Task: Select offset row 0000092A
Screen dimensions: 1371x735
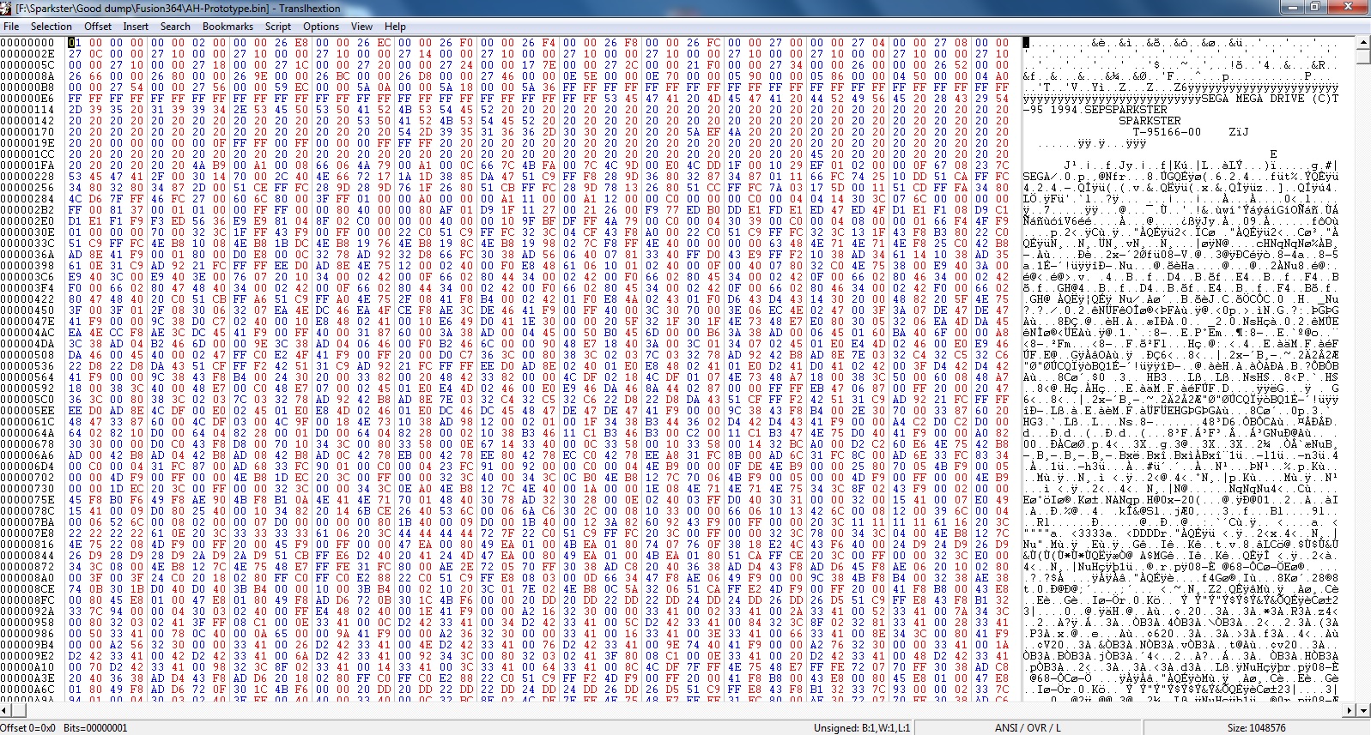Action: click(27, 611)
